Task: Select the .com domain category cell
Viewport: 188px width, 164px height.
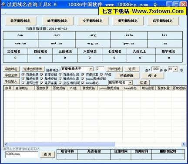Action: [20, 35]
